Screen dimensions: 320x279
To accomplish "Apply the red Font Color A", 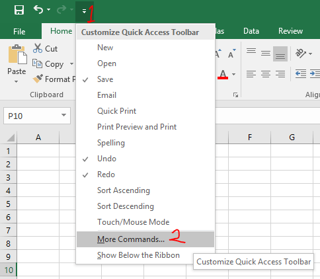I will (x=223, y=74).
